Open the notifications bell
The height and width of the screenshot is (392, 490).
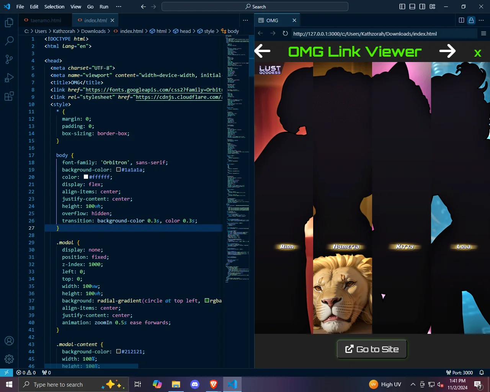(482, 372)
